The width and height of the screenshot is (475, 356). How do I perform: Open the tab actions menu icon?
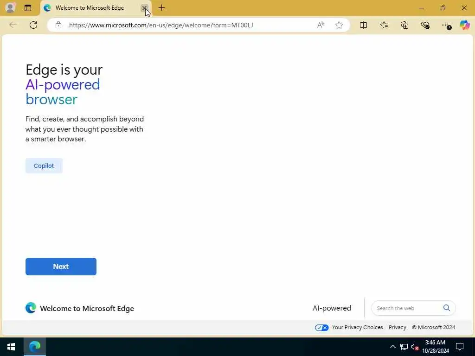[x=28, y=8]
